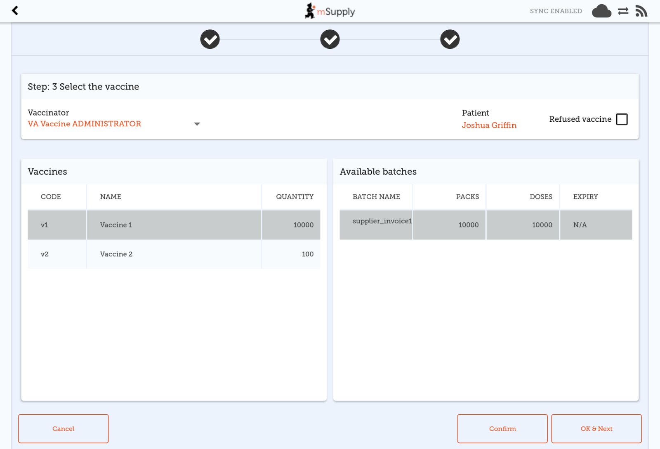Go back using the left chevron arrow
This screenshot has height=449, width=660.
(15, 11)
